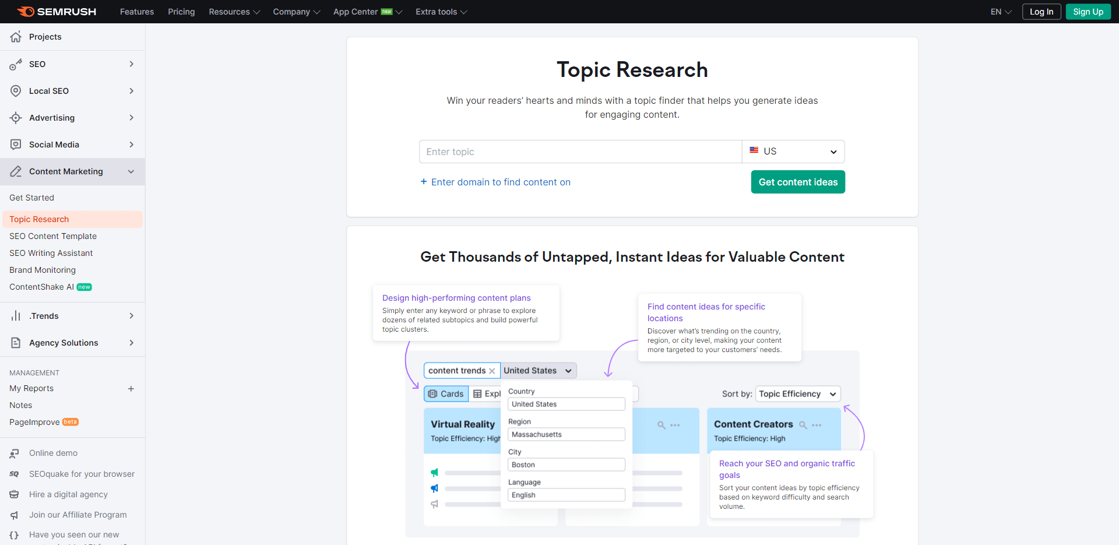Click the Local SEO pin icon
1119x545 pixels.
pos(16,91)
